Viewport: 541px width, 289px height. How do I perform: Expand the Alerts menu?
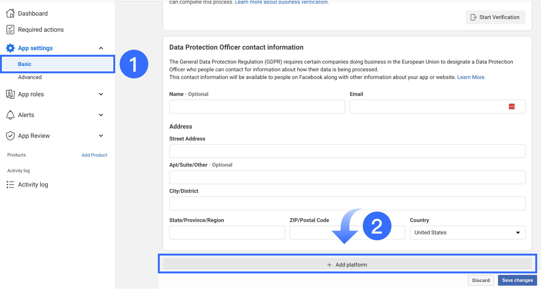pyautogui.click(x=101, y=115)
